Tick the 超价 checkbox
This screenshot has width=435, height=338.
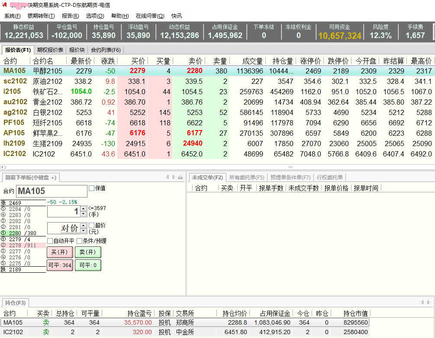pyautogui.click(x=91, y=225)
